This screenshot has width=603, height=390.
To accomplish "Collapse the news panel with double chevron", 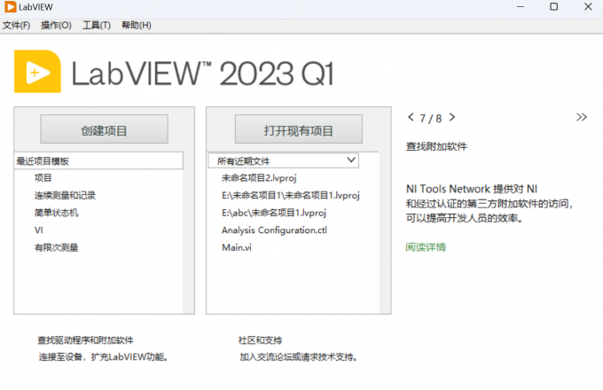I will (582, 117).
